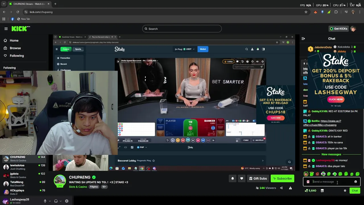Click Wallet button in streamed Stake window
This screenshot has width=364, height=205.
pos(203,49)
